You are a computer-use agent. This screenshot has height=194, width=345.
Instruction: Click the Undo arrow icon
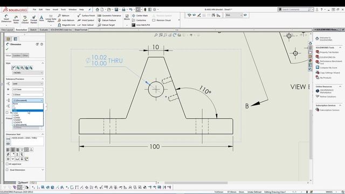[x=130, y=10]
